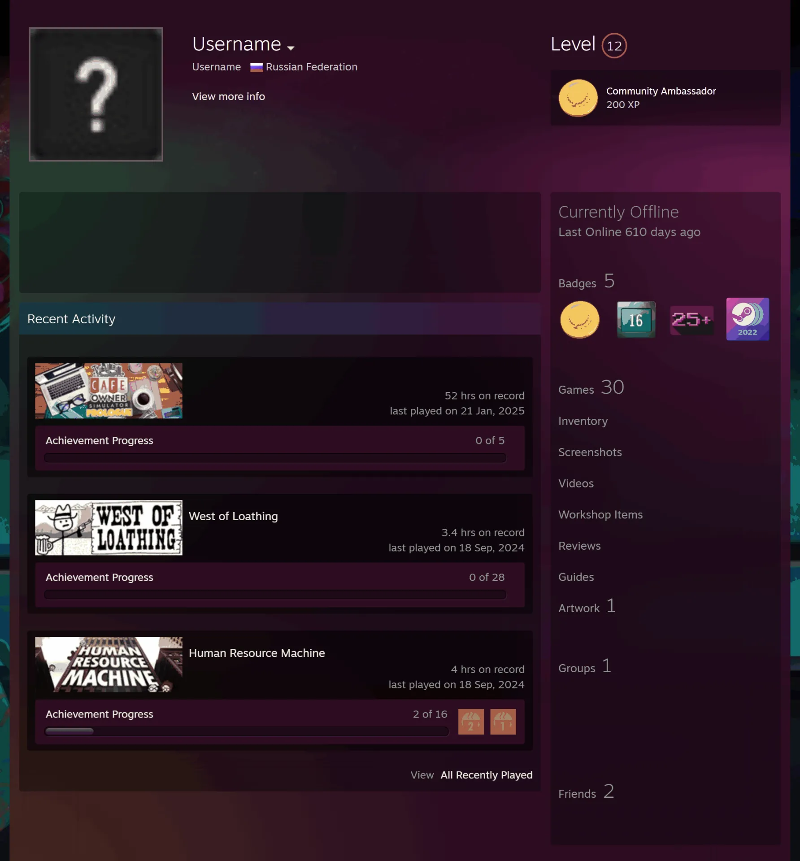
Task: Open the Artwork section
Action: pos(587,606)
